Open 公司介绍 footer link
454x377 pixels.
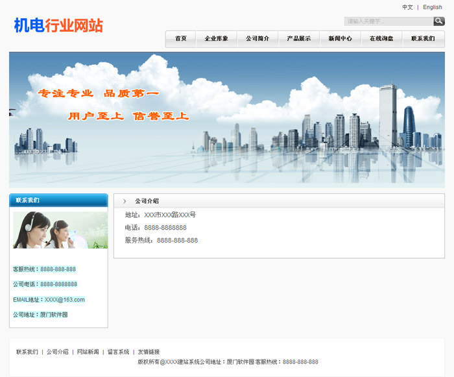tap(57, 352)
